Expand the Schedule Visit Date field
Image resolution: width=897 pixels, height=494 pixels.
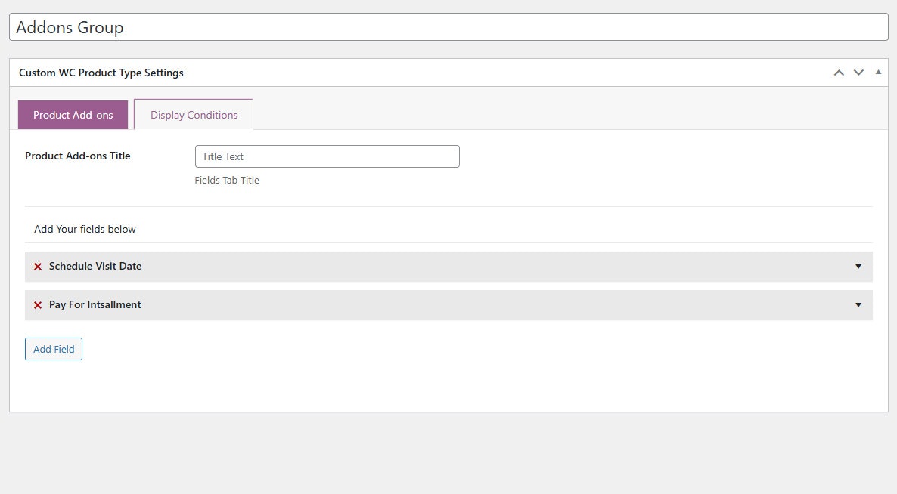(x=858, y=267)
